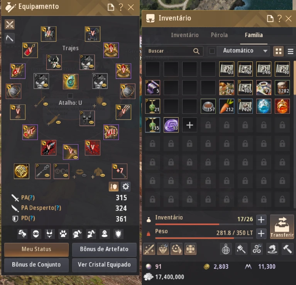Screen dimensions: 296x285
Task: Increase weight limit with Peso plus button
Action: pos(261,234)
